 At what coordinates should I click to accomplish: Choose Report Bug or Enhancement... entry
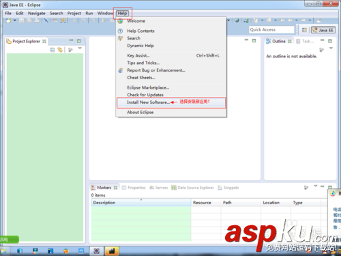[x=171, y=70]
